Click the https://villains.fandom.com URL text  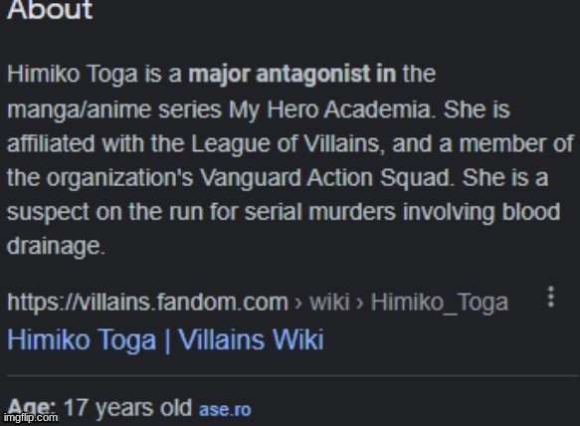pos(147,302)
